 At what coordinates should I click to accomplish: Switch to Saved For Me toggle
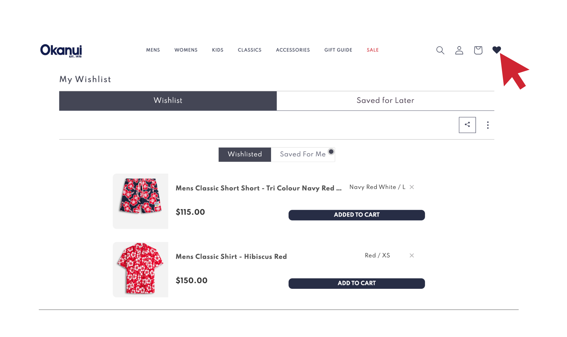303,154
